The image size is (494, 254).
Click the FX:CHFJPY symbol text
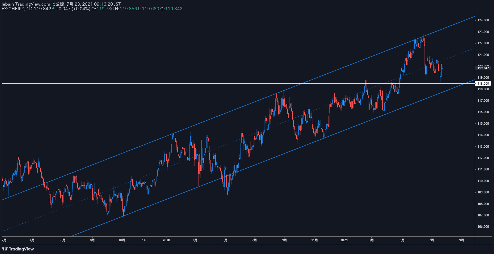coord(13,9)
